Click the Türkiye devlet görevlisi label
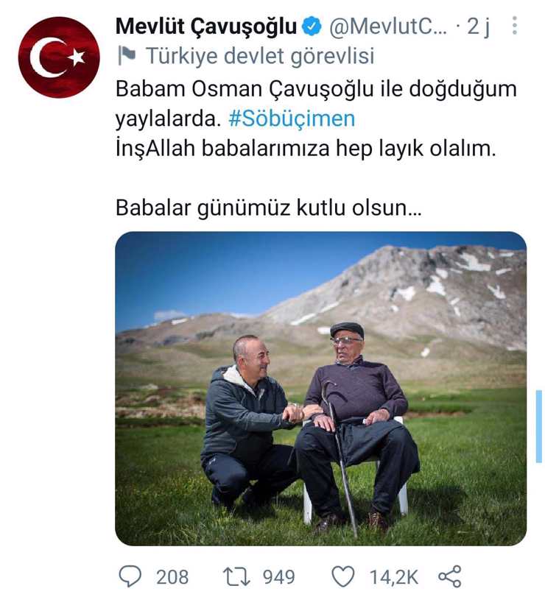The image size is (545, 597). click(x=261, y=56)
